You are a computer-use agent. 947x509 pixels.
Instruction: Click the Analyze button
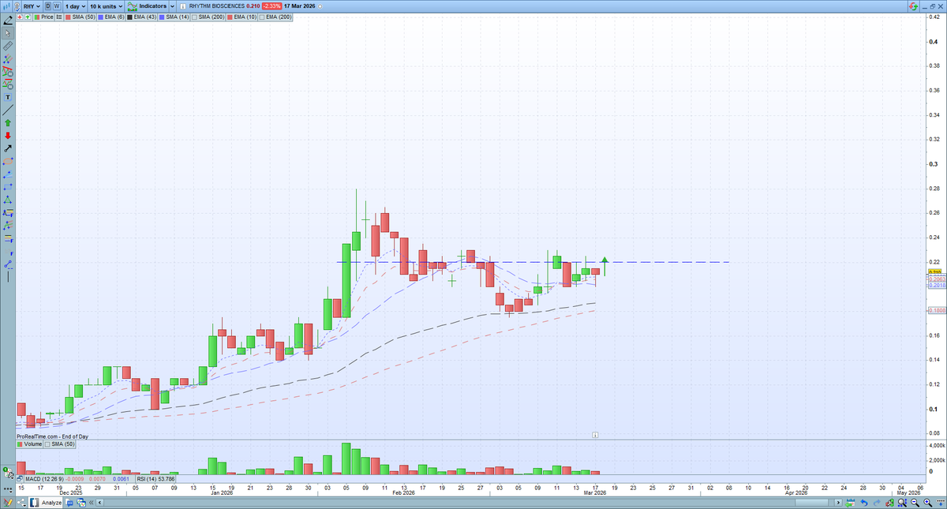46,502
